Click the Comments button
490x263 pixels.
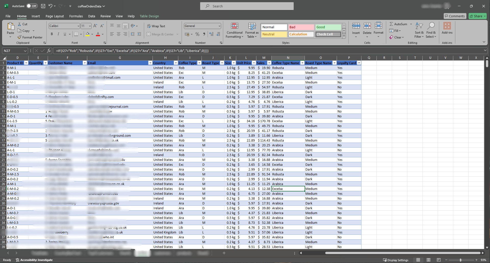coord(455,16)
